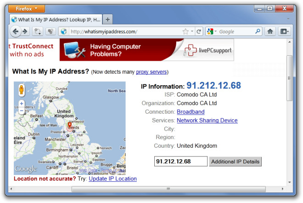Minimize the Firefox window

coord(260,9)
